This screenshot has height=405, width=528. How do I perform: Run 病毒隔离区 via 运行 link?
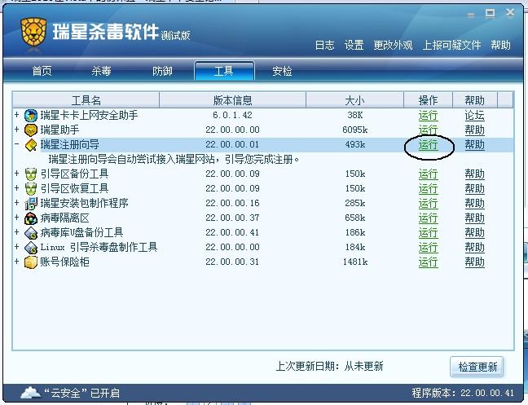coord(428,218)
